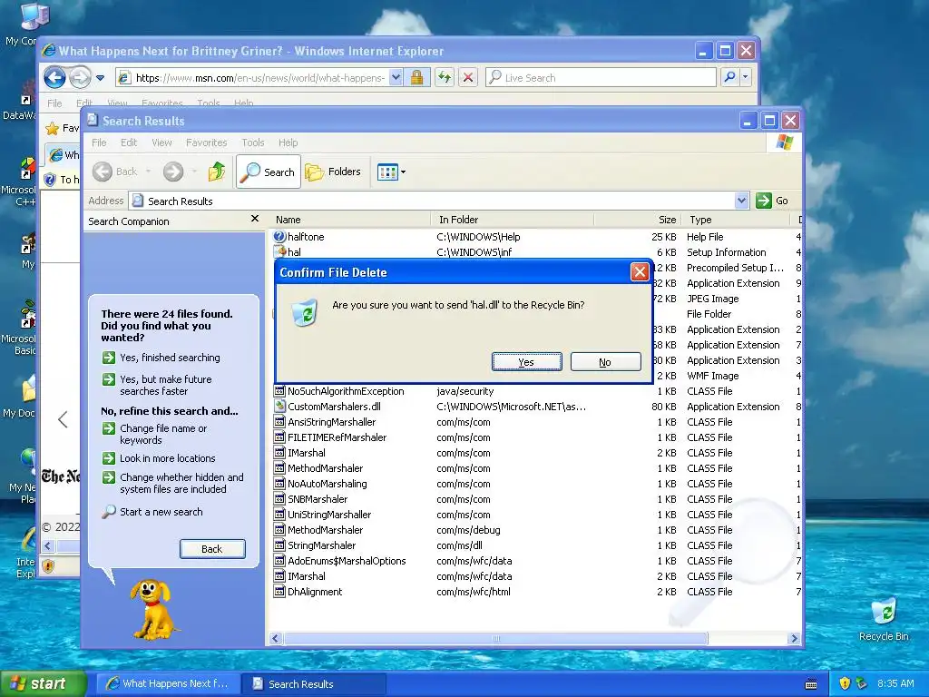Viewport: 929px width, 697px height.
Task: Choose Change file name or keywords
Action: pos(155,434)
